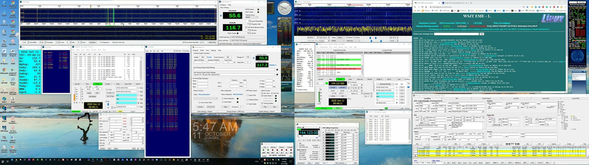
Task: Open Setup menu in MAP65
Action: pyautogui.click(x=78, y=50)
